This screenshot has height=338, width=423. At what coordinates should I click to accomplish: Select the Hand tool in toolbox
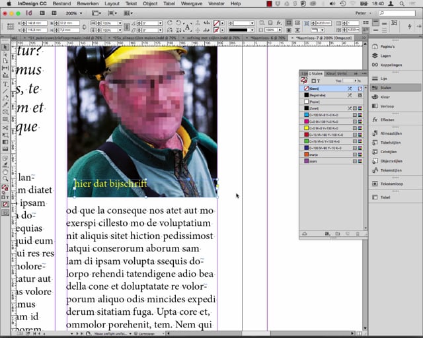click(x=5, y=172)
